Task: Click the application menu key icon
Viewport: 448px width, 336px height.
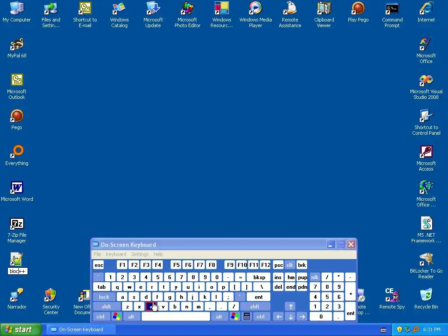Action: click(247, 317)
